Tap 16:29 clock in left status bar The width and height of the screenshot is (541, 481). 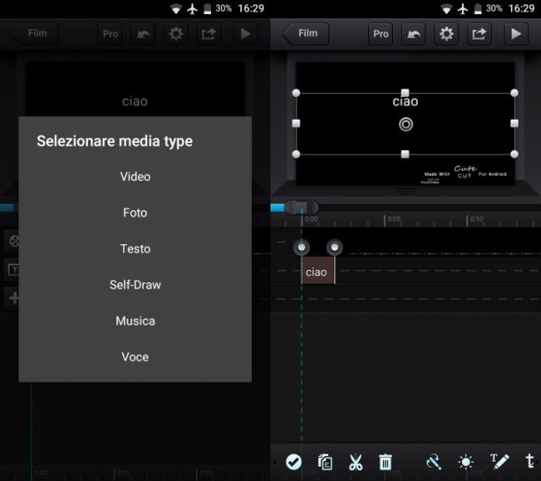(251, 8)
